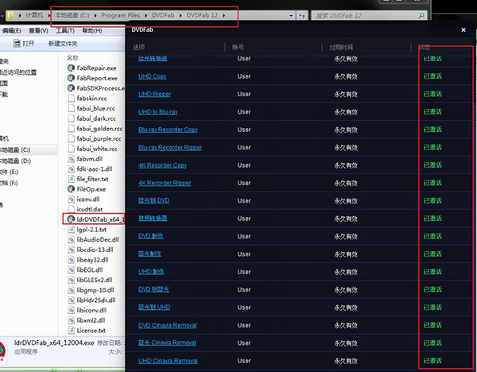
Task: Select drive (F:) in navigation pane
Action: click(x=9, y=183)
